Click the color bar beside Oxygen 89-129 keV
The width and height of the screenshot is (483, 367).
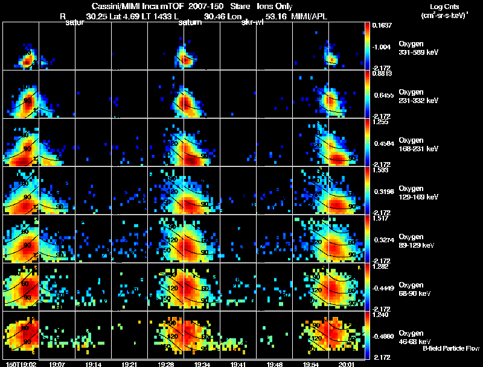click(x=367, y=239)
